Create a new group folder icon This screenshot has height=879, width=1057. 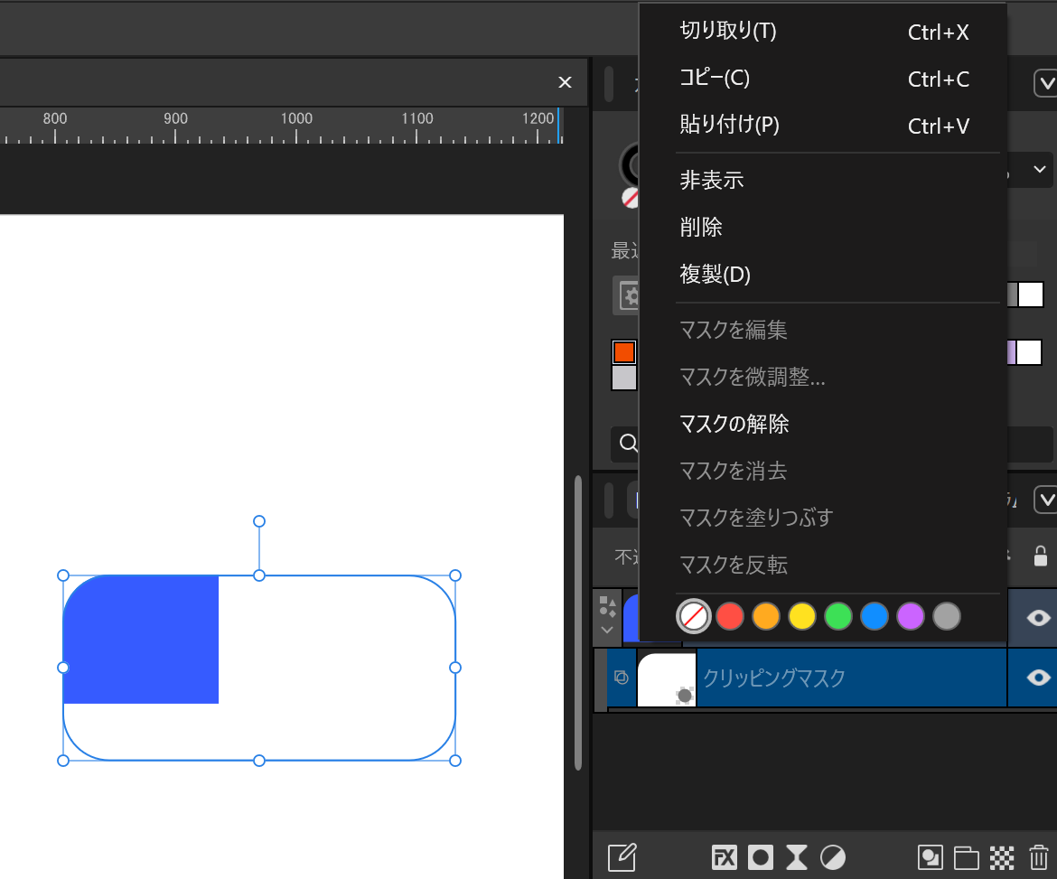click(x=966, y=858)
